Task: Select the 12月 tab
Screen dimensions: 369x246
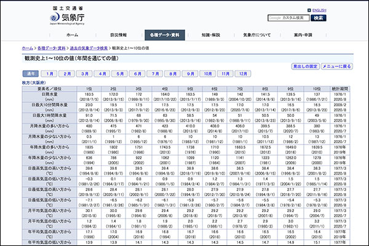Action: click(x=243, y=74)
